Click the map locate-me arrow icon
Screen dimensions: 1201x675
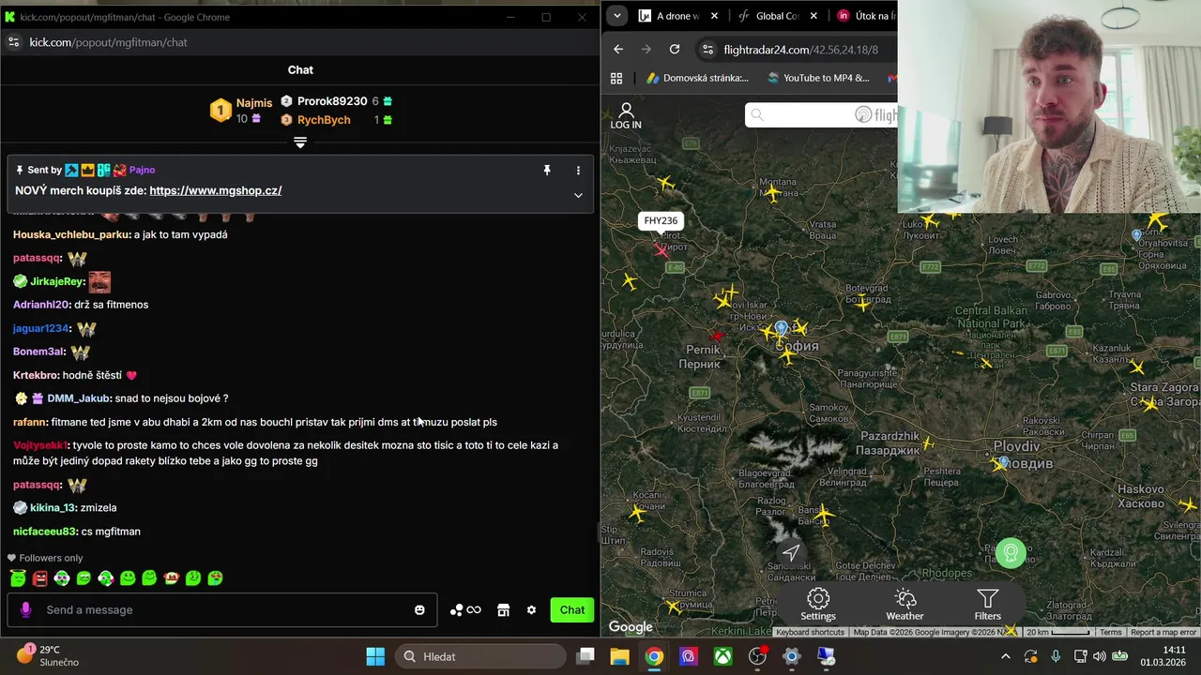click(791, 552)
